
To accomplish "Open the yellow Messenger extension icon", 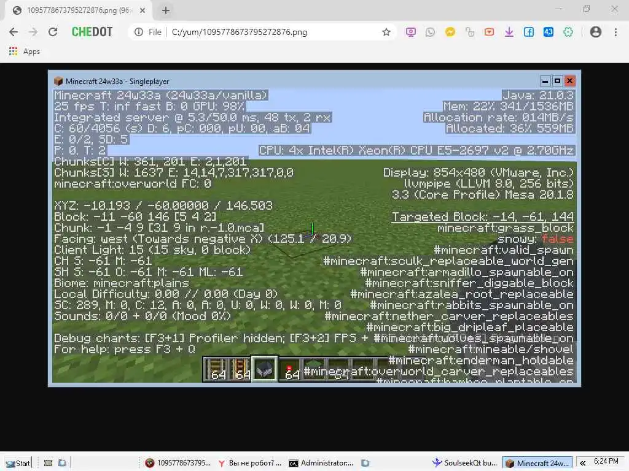I will pyautogui.click(x=450, y=32).
